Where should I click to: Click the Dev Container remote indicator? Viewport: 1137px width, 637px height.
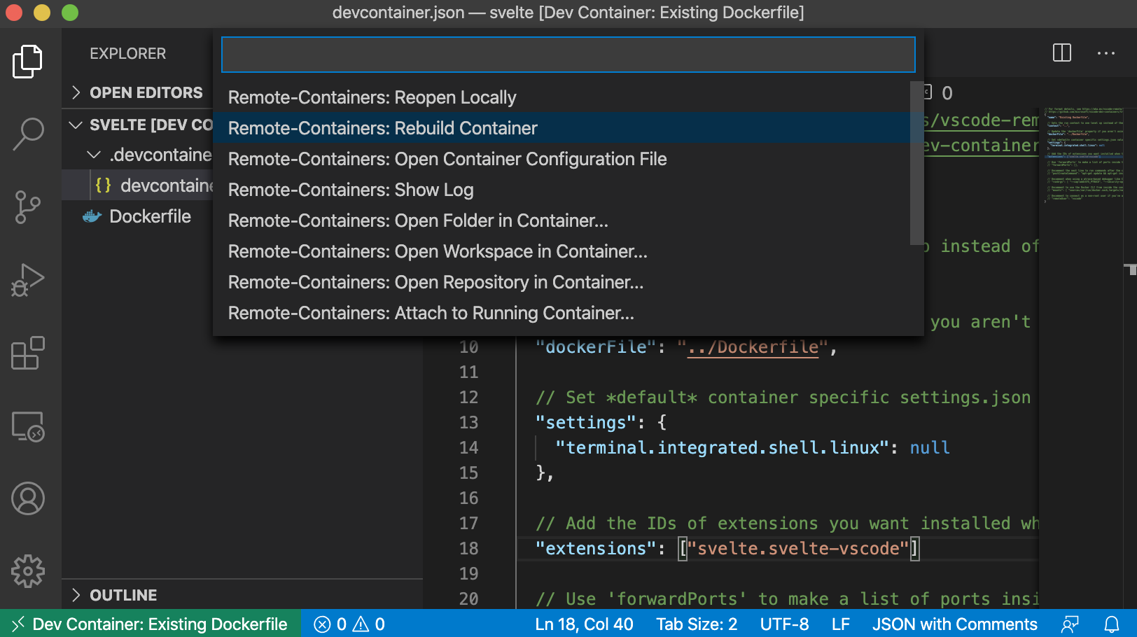pos(151,624)
